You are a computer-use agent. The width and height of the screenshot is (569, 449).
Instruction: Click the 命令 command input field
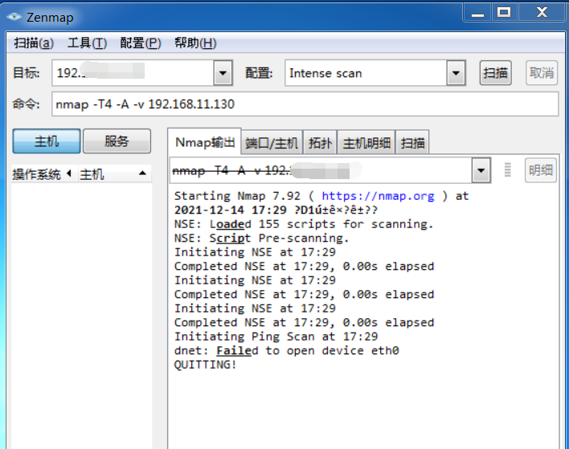tap(305, 104)
